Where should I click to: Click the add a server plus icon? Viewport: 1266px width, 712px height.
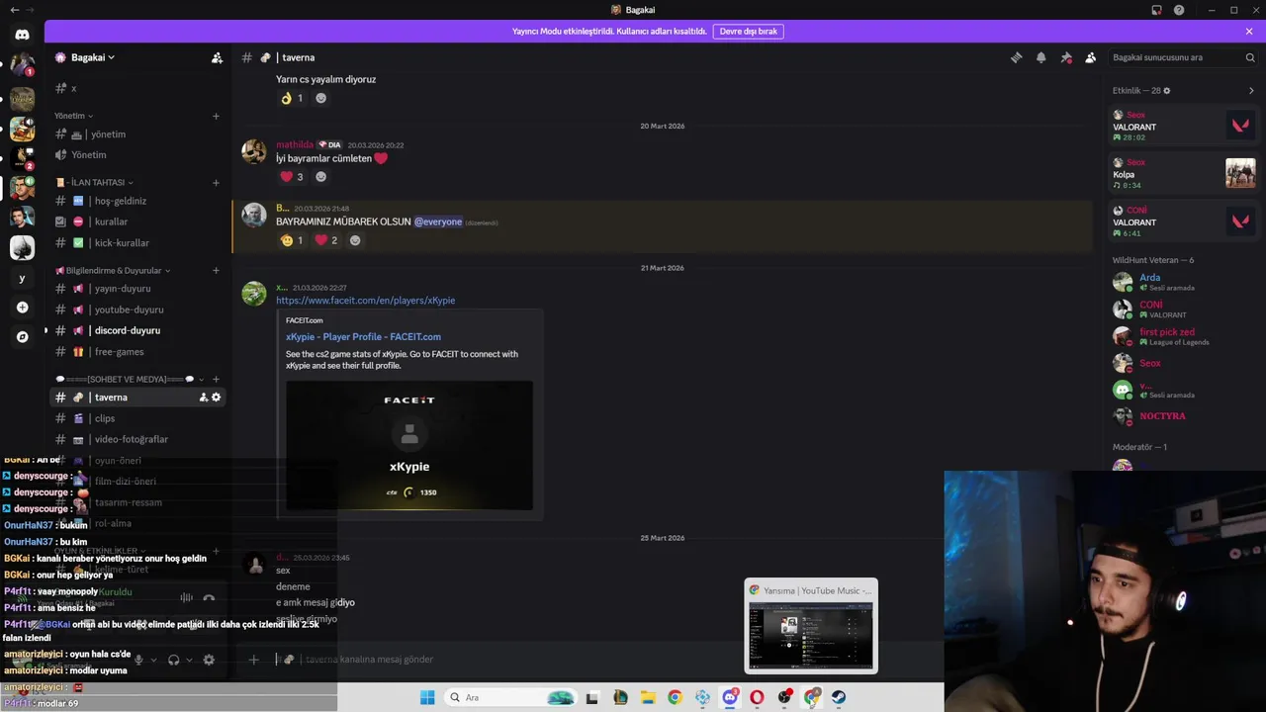(22, 308)
